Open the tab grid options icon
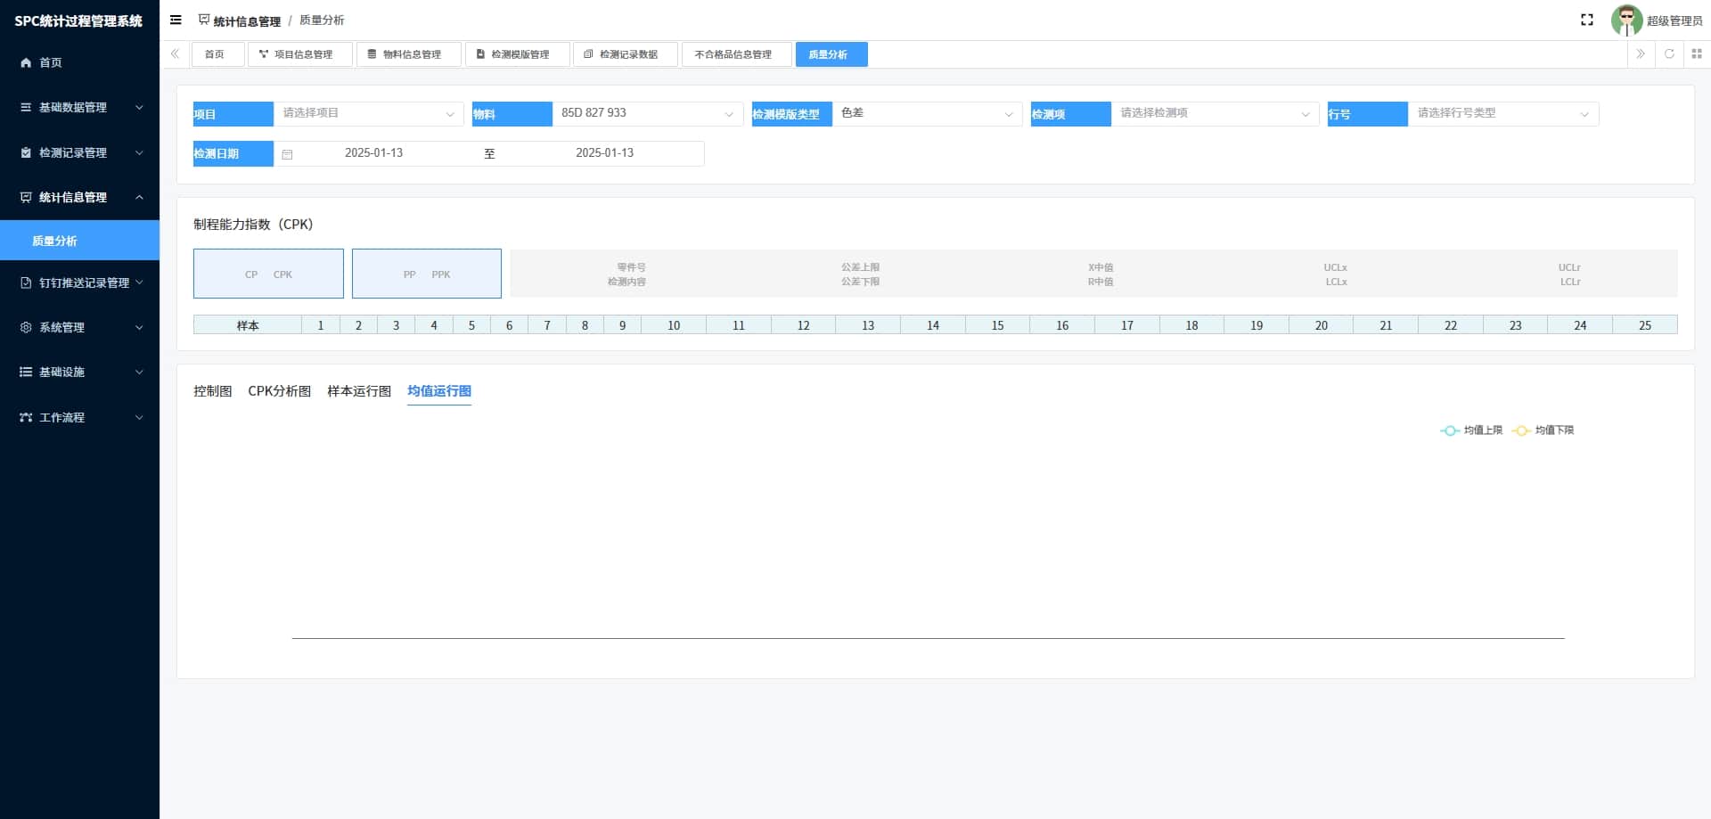 (1697, 54)
